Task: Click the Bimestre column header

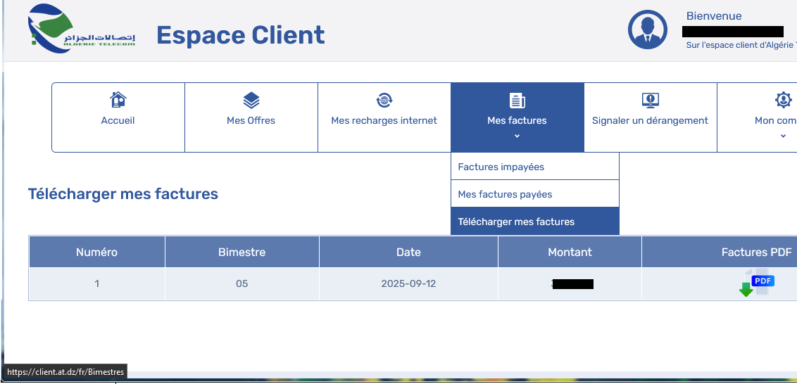Action: click(x=242, y=252)
